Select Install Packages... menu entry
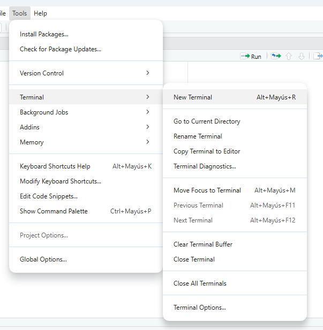Viewport: 323px width, 330px height. pos(44,34)
